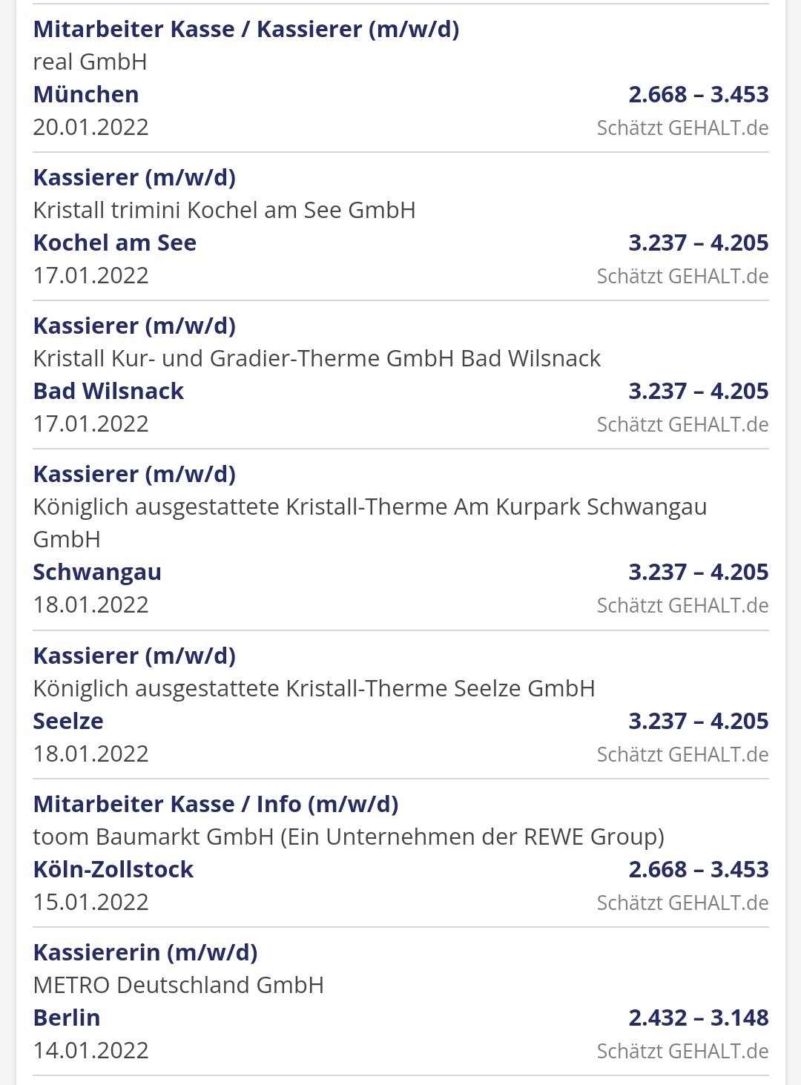Open the Mitarbeiter Kasse / Info job title
Viewport: 801px width, 1085px height.
216,804
